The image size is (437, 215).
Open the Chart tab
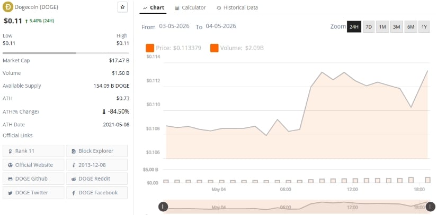coord(153,8)
